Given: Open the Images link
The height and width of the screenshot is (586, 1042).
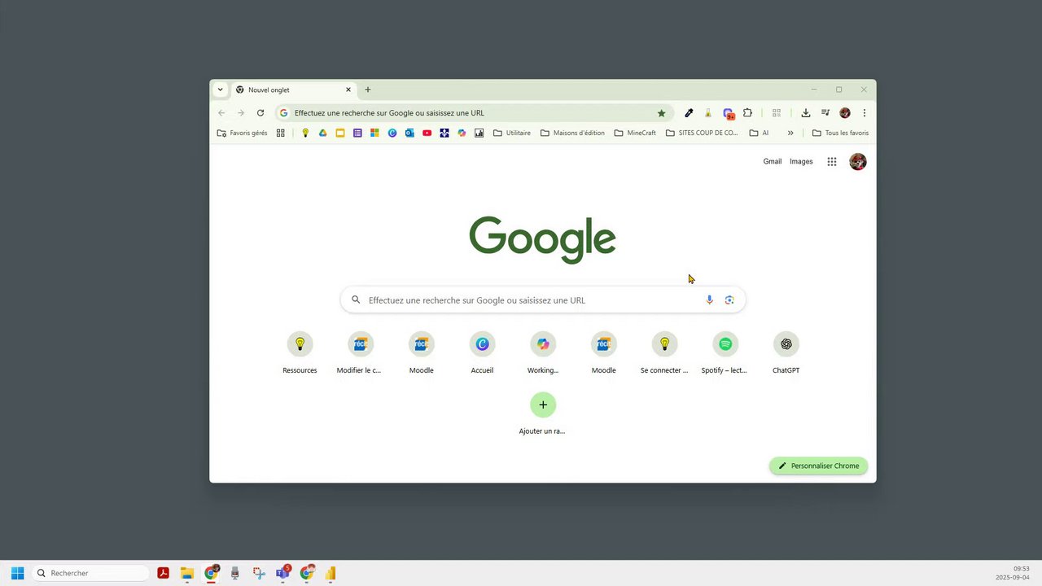Looking at the screenshot, I should pyautogui.click(x=801, y=161).
